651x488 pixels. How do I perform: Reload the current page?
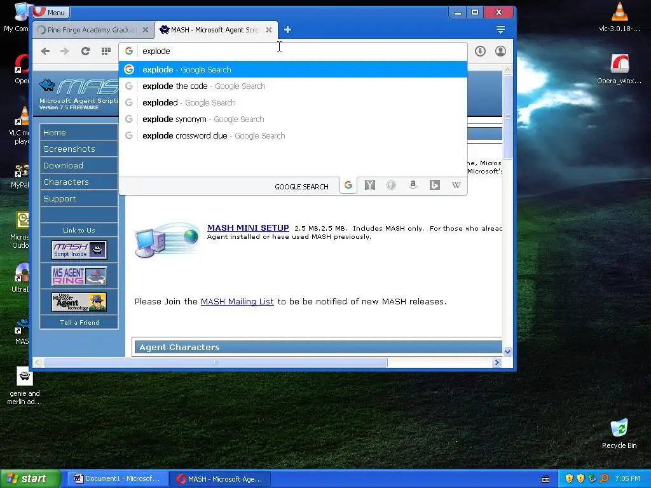pos(85,51)
